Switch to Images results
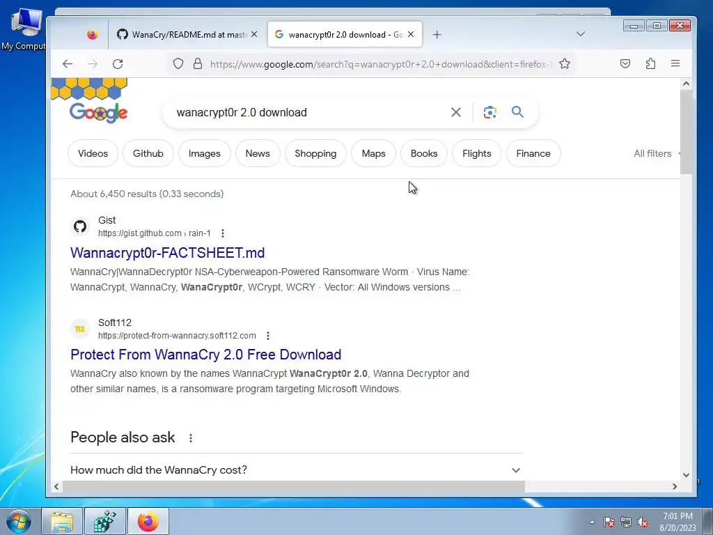This screenshot has width=713, height=535. [205, 154]
